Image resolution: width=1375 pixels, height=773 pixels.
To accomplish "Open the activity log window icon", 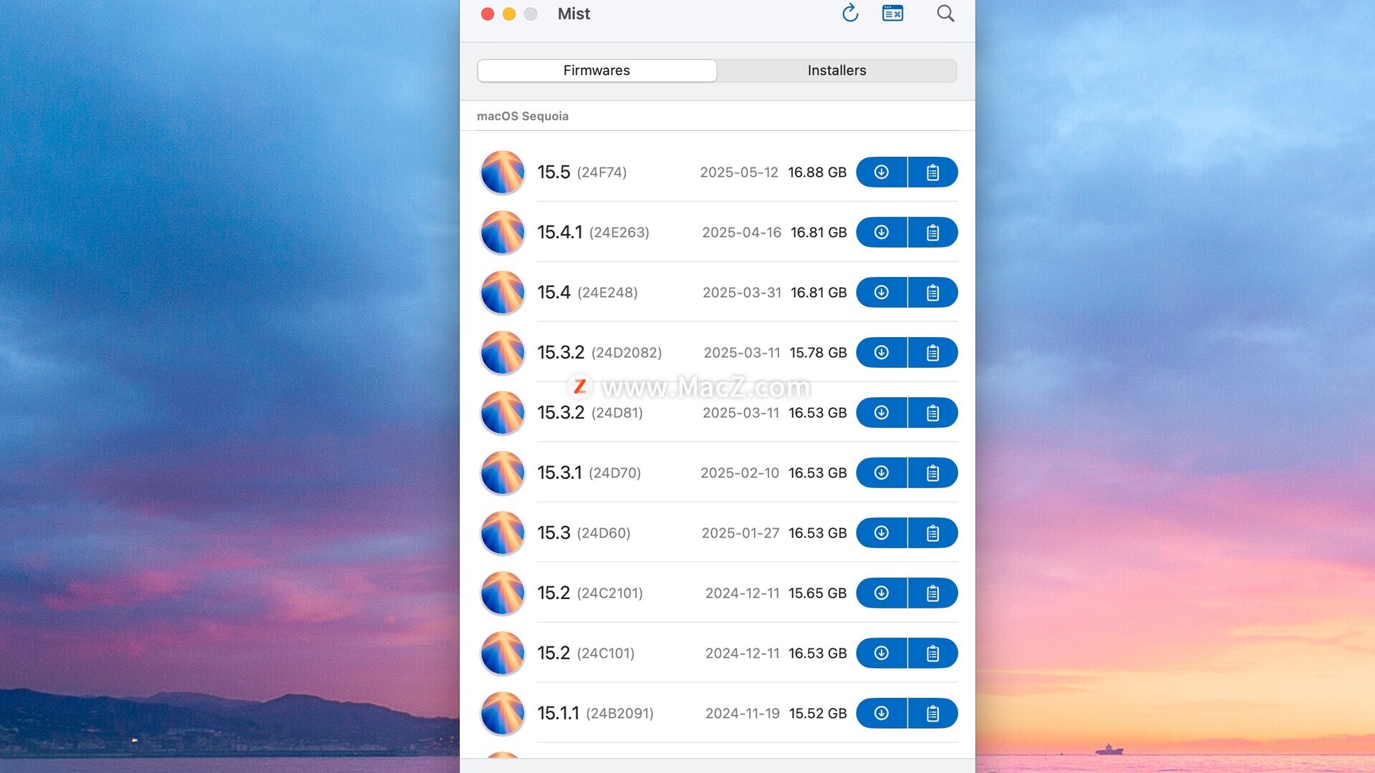I will coord(892,14).
